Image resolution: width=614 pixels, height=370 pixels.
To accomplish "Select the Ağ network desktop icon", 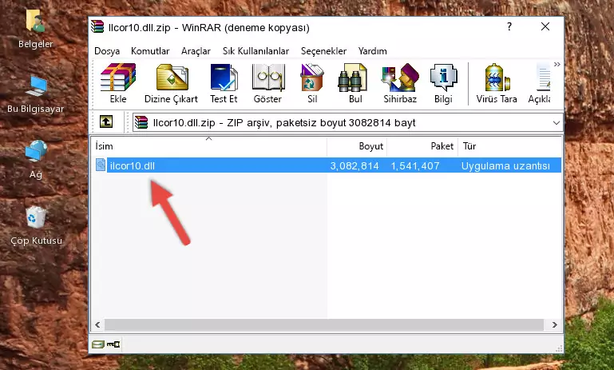I will (x=36, y=160).
